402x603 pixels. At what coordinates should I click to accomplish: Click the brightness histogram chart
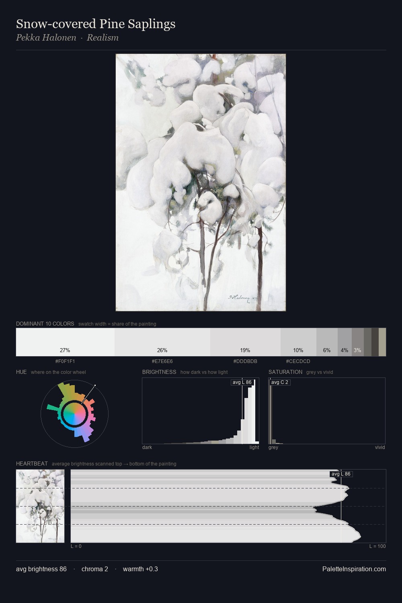click(201, 411)
